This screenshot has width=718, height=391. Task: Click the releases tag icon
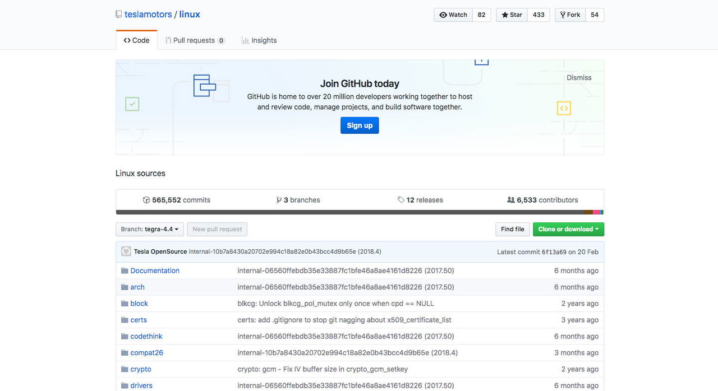(401, 200)
